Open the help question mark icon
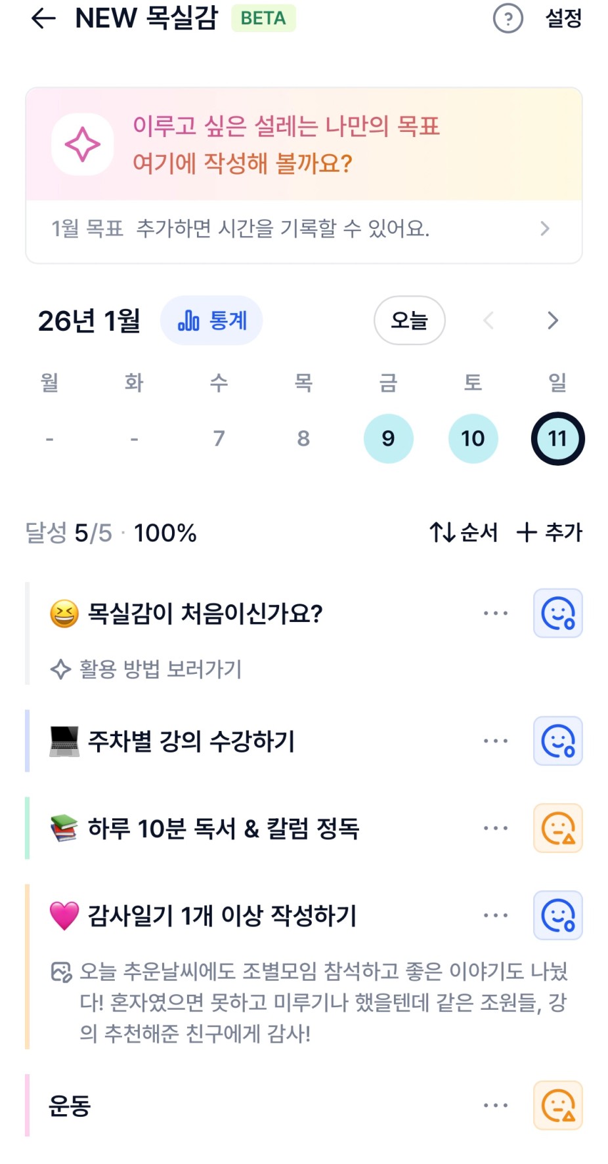Image resolution: width=608 pixels, height=1164 pixels. pos(508,18)
